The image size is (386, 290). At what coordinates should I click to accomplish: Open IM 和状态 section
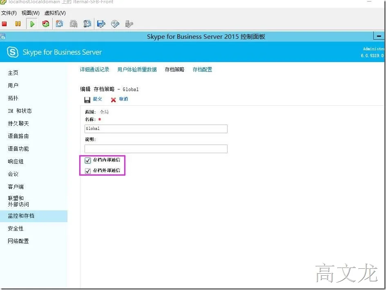pos(20,111)
